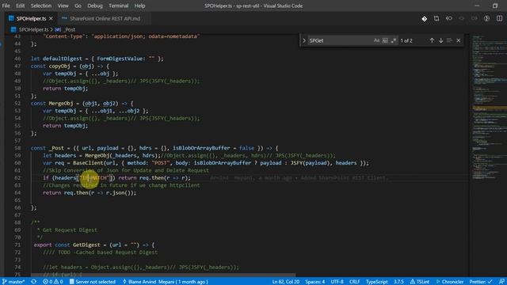Toggle regular expression search option

point(393,40)
